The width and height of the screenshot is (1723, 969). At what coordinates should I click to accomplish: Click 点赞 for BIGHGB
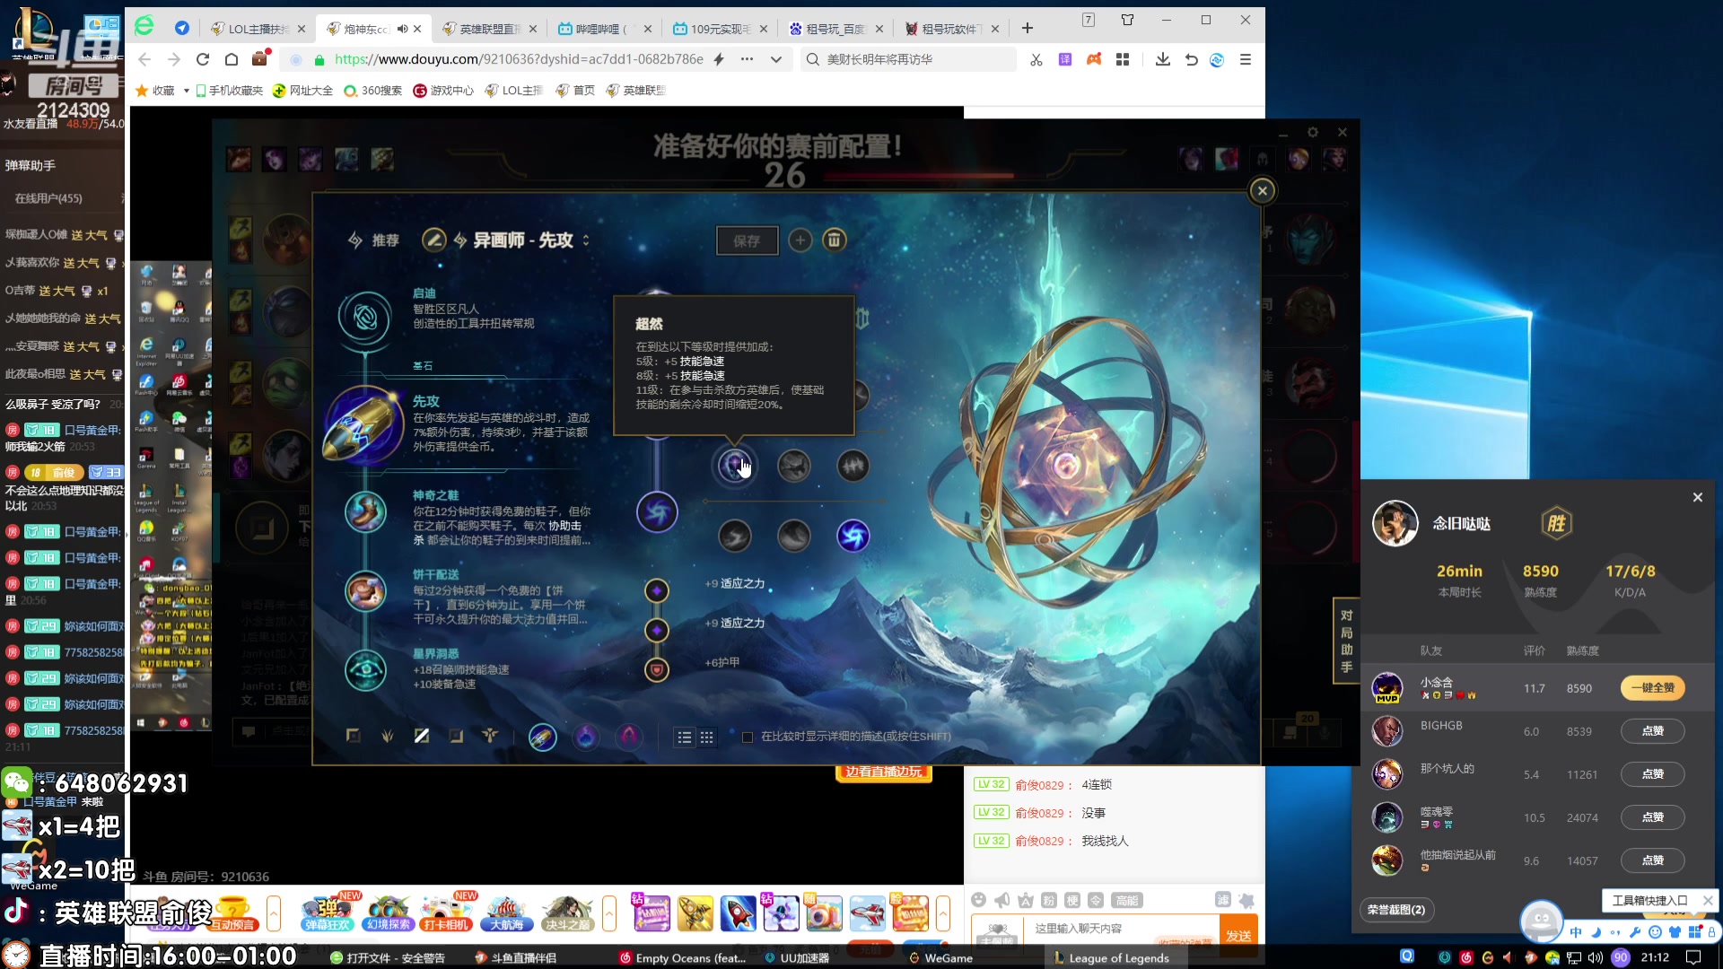1652,731
